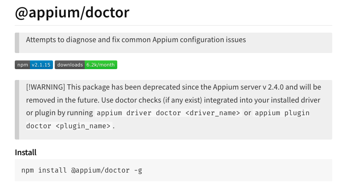Click the [!WARNING] label in the notice
The height and width of the screenshot is (193, 347).
pyautogui.click(x=46, y=87)
